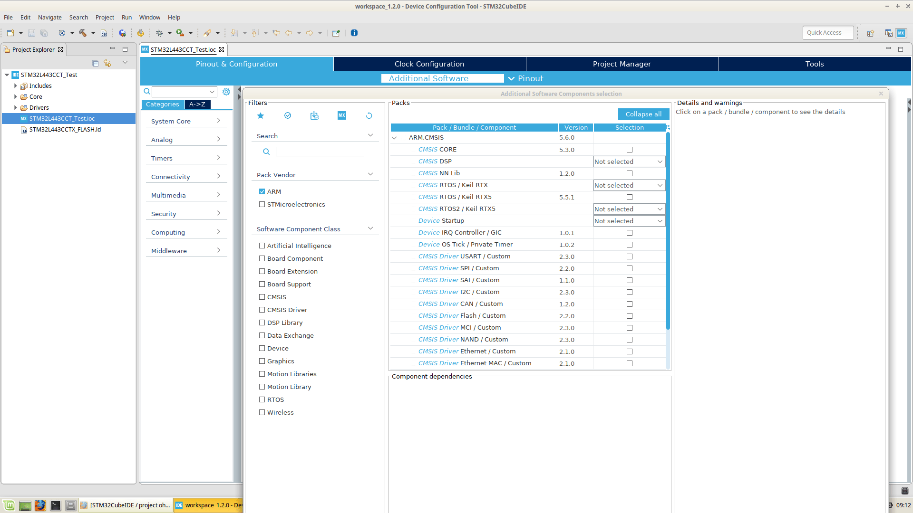Open the Navigate menu
The image size is (913, 513).
(50, 18)
